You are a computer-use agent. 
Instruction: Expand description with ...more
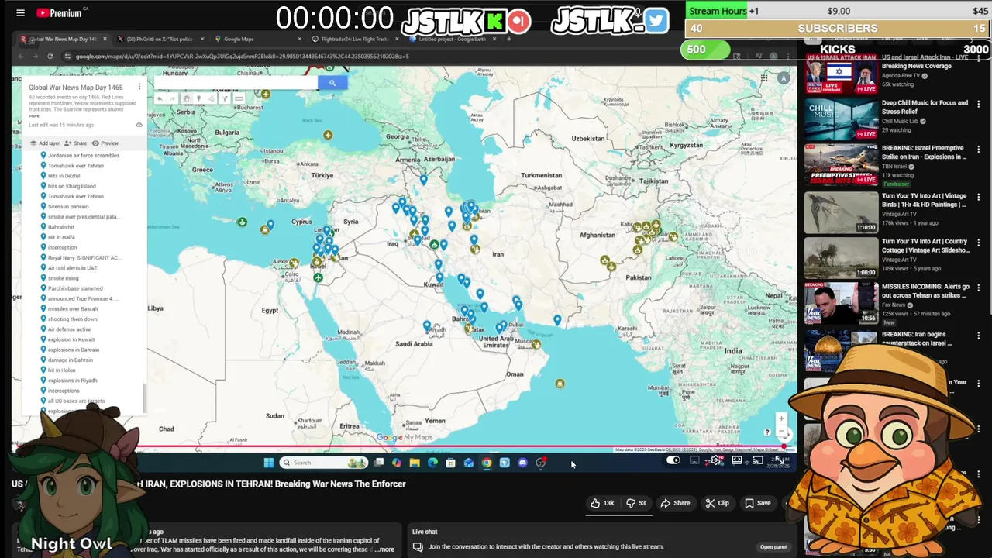(x=384, y=549)
